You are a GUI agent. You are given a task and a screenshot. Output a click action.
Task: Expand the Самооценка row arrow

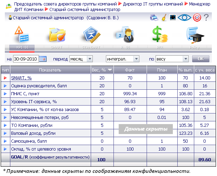click(x=5, y=141)
